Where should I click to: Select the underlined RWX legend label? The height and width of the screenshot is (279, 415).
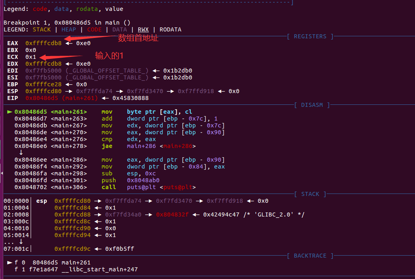coord(143,30)
